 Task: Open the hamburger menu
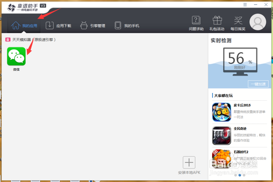pyautogui.click(x=245, y=4)
